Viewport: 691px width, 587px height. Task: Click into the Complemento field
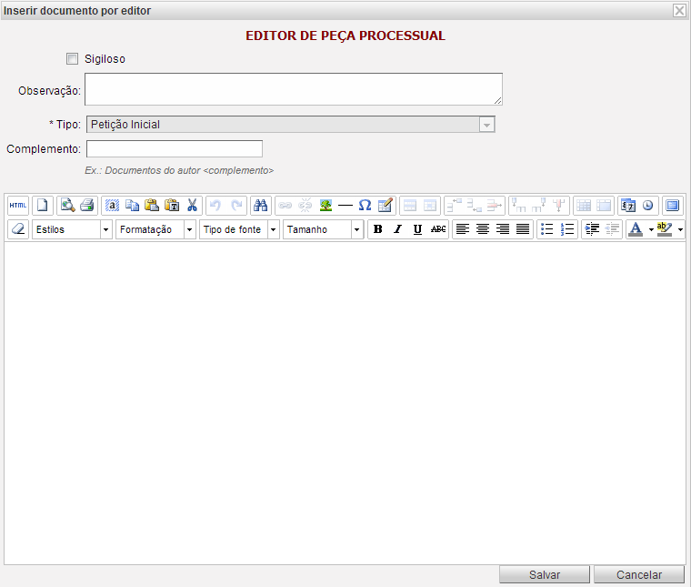tap(175, 148)
